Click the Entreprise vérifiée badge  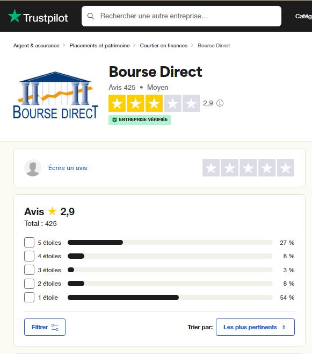pyautogui.click(x=140, y=120)
